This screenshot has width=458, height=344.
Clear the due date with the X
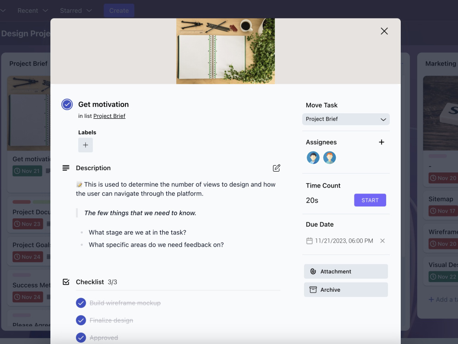(x=382, y=240)
